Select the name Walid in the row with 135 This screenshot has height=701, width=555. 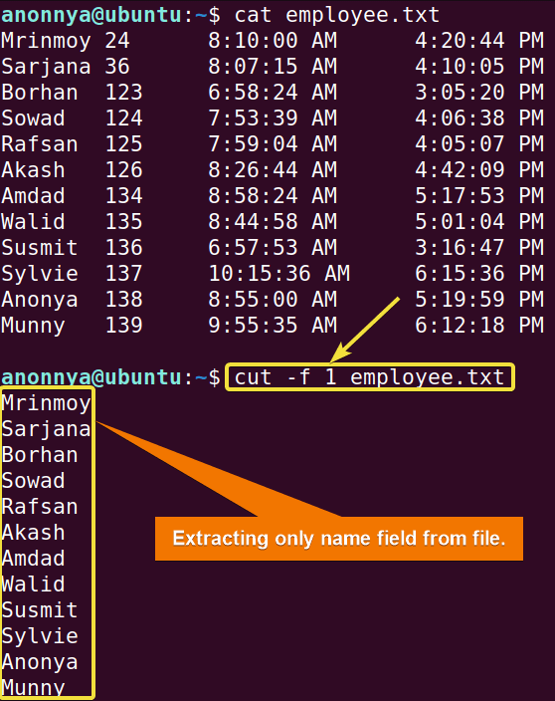click(x=33, y=222)
